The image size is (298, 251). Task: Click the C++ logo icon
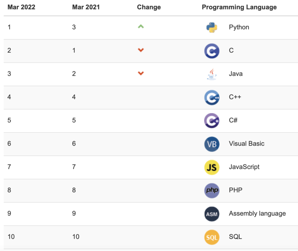point(212,97)
